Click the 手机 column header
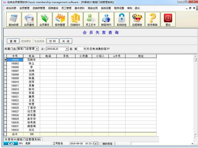This screenshot has width=198, height=148. coord(66,56)
